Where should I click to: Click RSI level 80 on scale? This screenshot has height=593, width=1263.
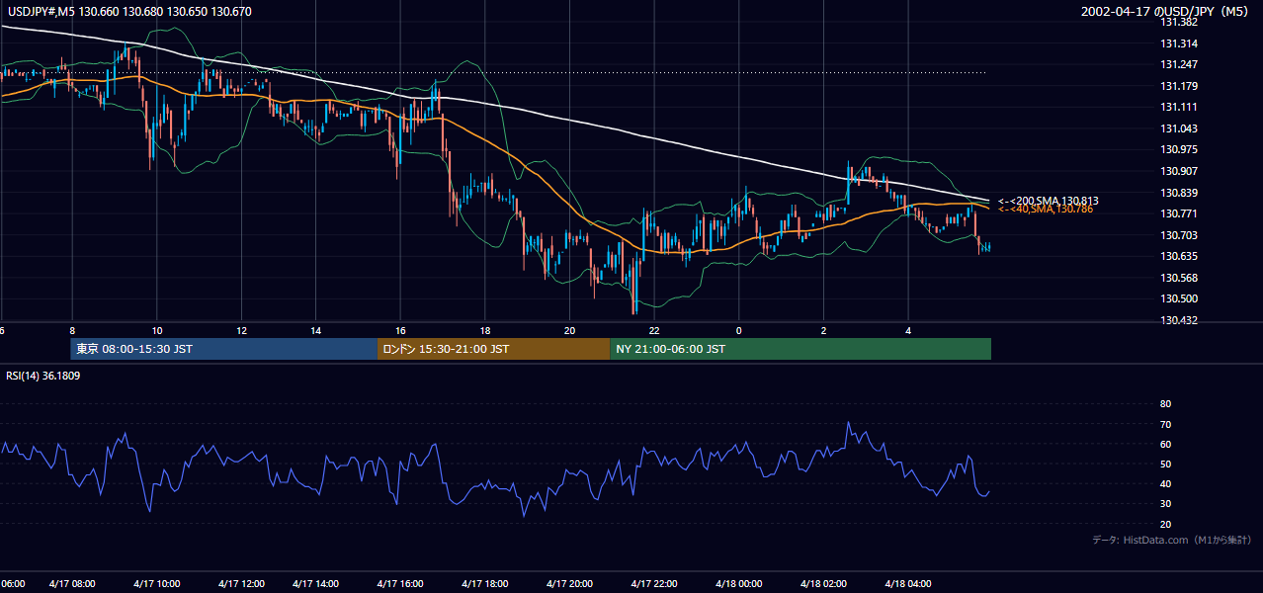(x=1165, y=404)
